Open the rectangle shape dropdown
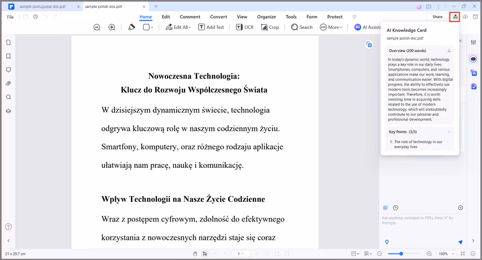482x260 pixels. pos(148,27)
